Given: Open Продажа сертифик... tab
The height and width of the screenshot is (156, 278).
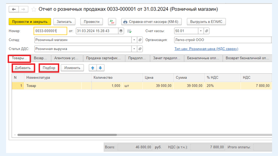Looking at the screenshot, I should point(103,58).
